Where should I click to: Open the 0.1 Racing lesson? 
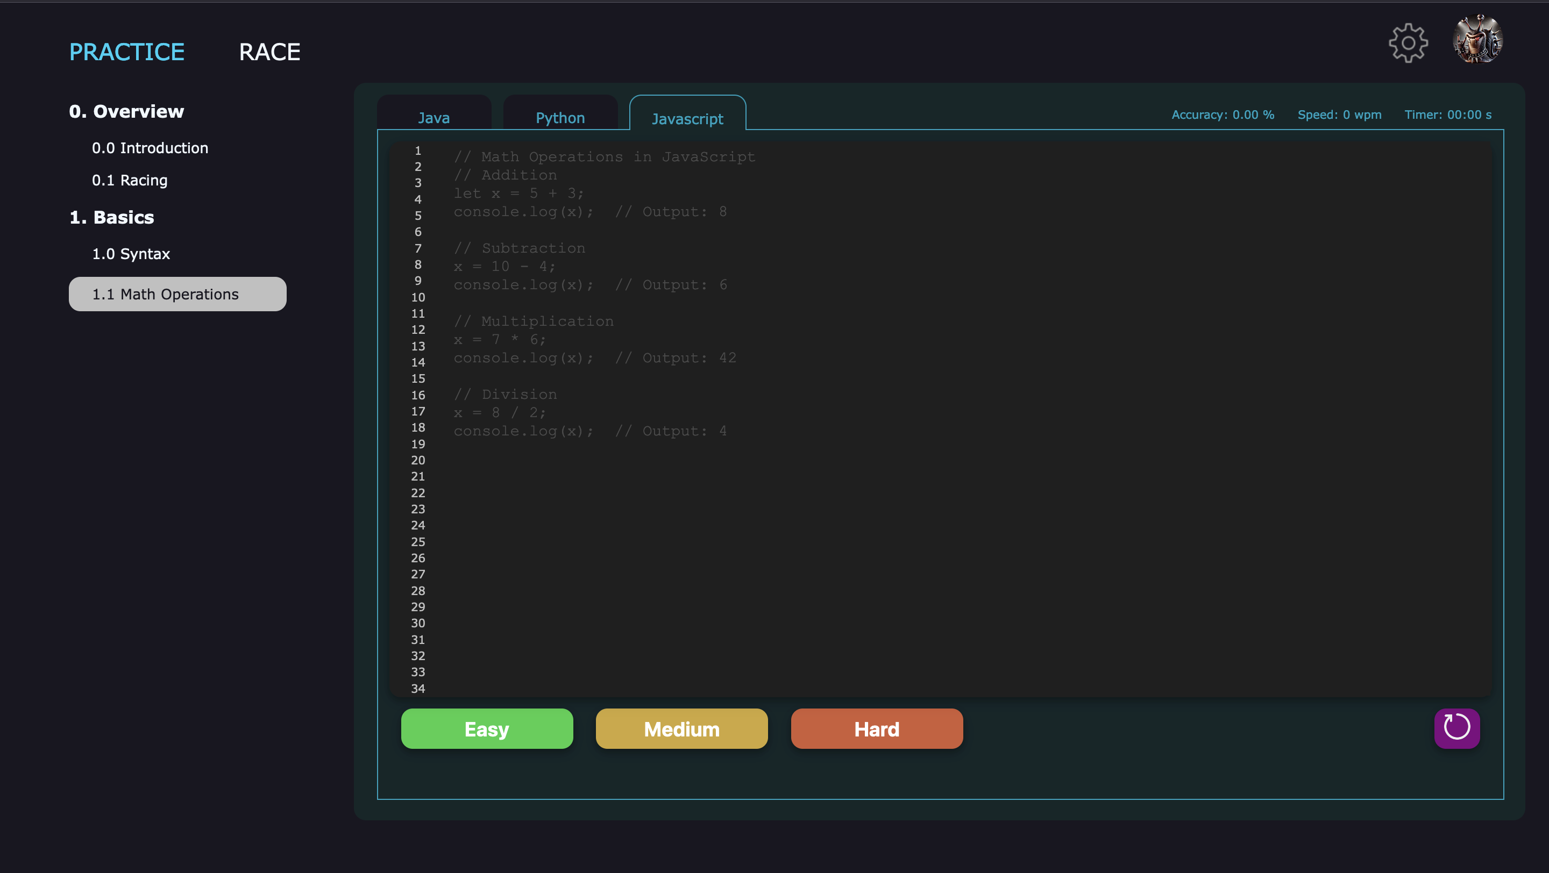click(129, 180)
